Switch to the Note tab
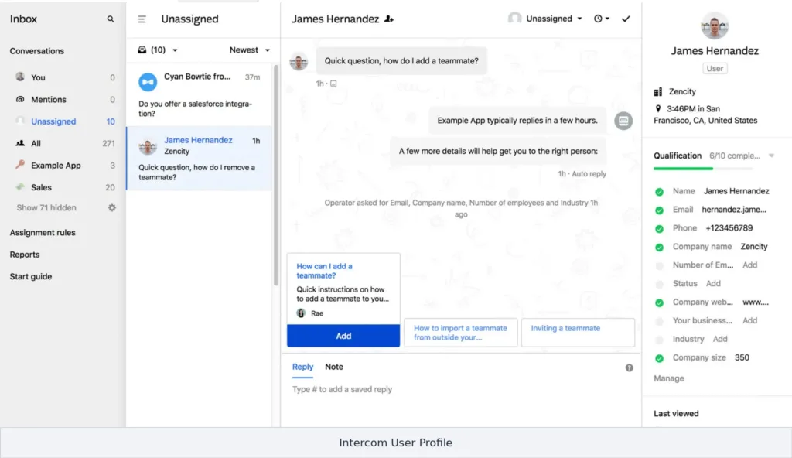The height and width of the screenshot is (458, 792). pos(334,367)
